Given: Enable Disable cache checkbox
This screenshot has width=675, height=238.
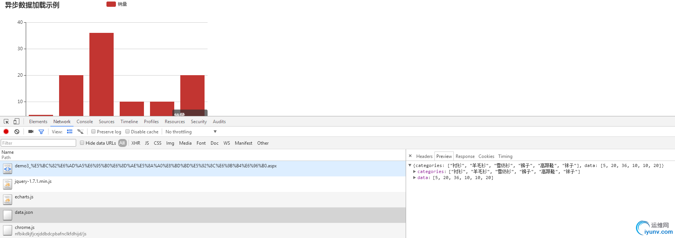Looking at the screenshot, I should pos(127,131).
